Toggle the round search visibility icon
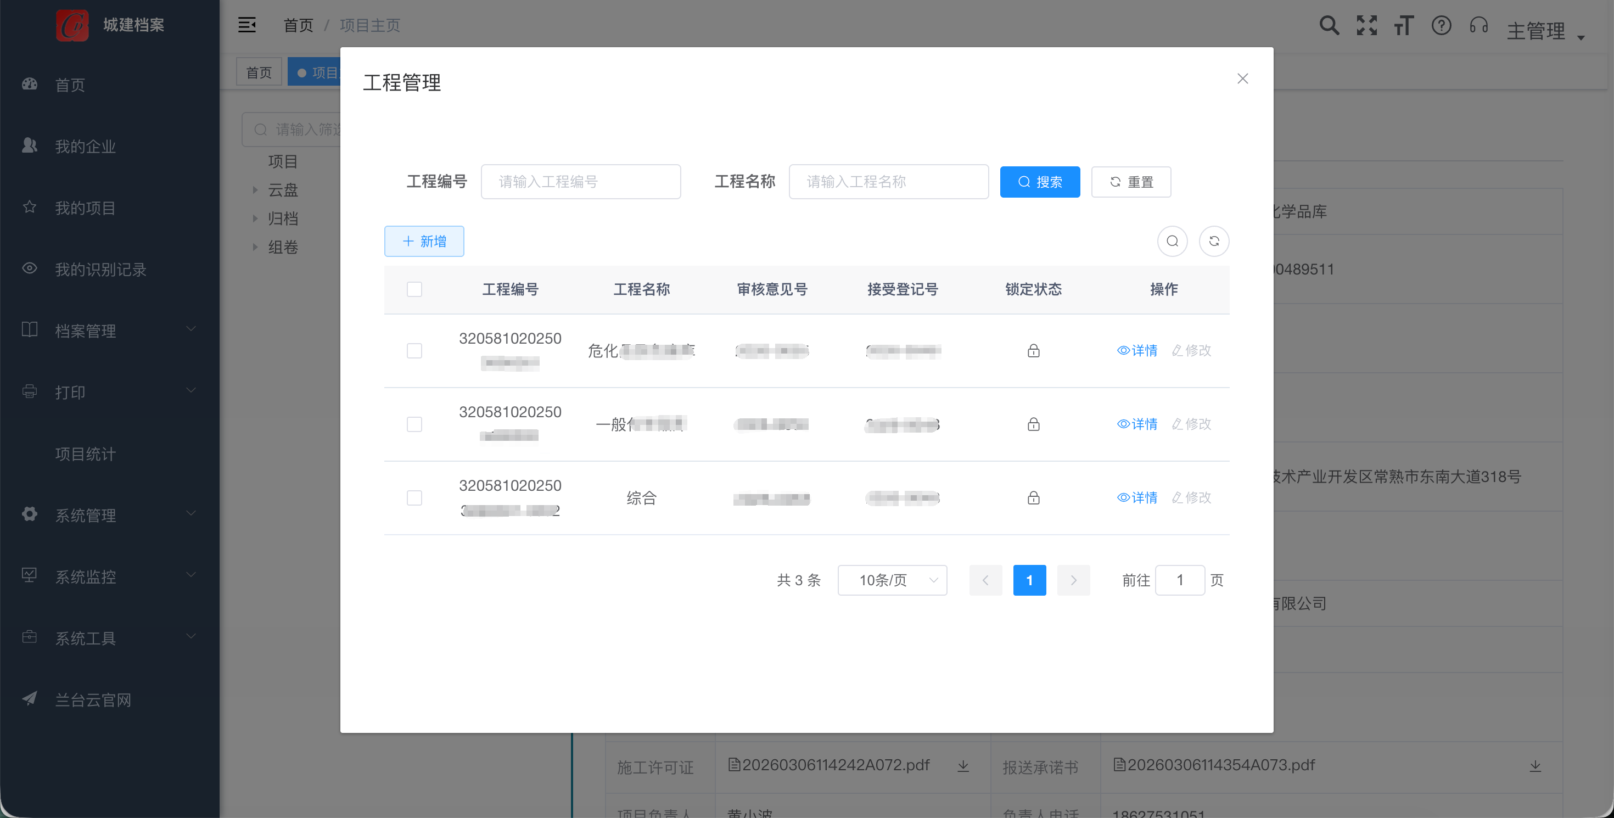Image resolution: width=1614 pixels, height=818 pixels. 1172,241
